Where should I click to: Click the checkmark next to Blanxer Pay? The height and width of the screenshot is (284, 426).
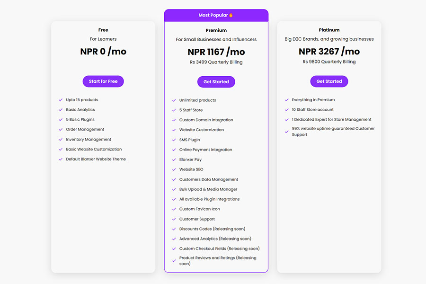(174, 160)
